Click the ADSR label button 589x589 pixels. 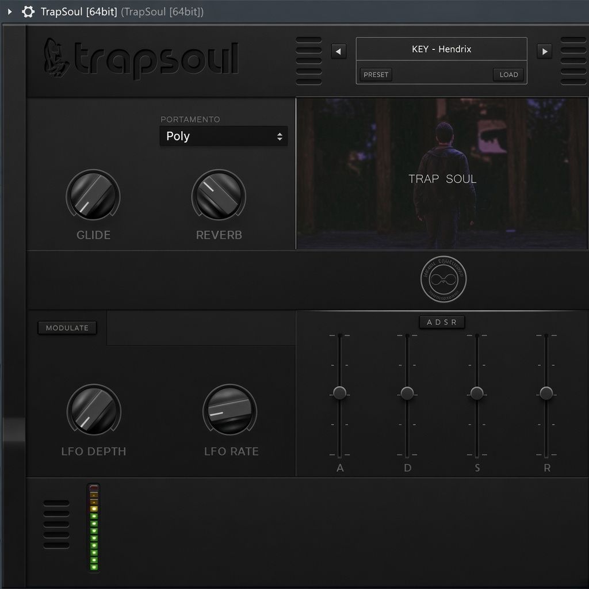click(442, 322)
